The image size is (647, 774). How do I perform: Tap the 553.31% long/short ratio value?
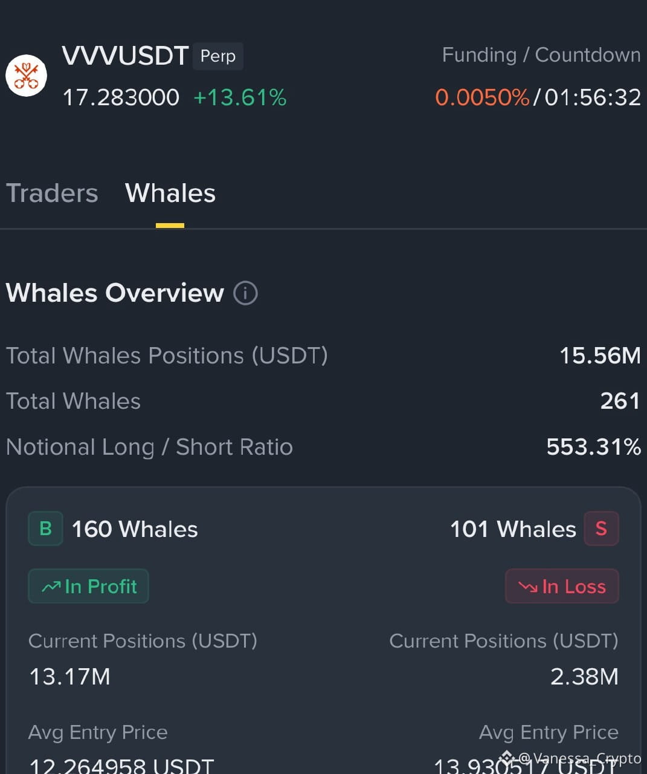pyautogui.click(x=593, y=447)
